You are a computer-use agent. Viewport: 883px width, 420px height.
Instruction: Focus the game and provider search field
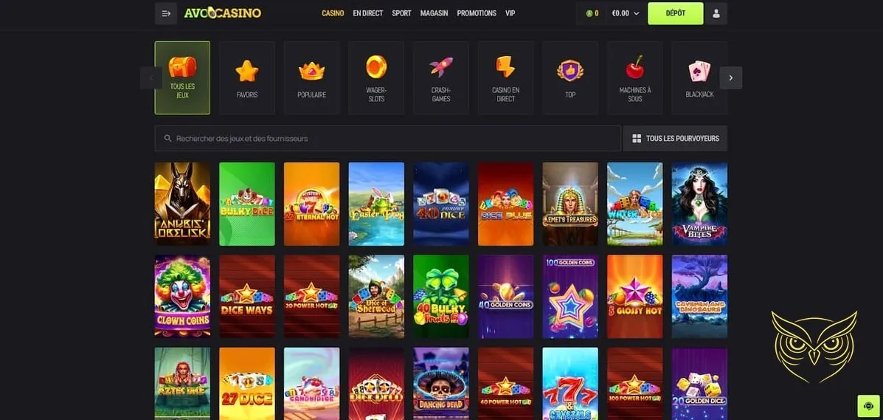387,139
